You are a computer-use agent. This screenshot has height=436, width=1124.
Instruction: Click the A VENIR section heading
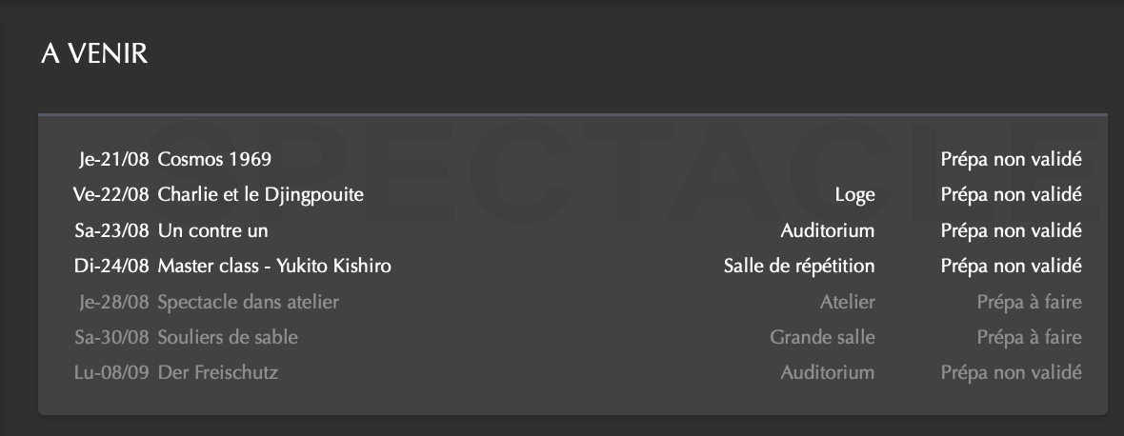pyautogui.click(x=94, y=54)
